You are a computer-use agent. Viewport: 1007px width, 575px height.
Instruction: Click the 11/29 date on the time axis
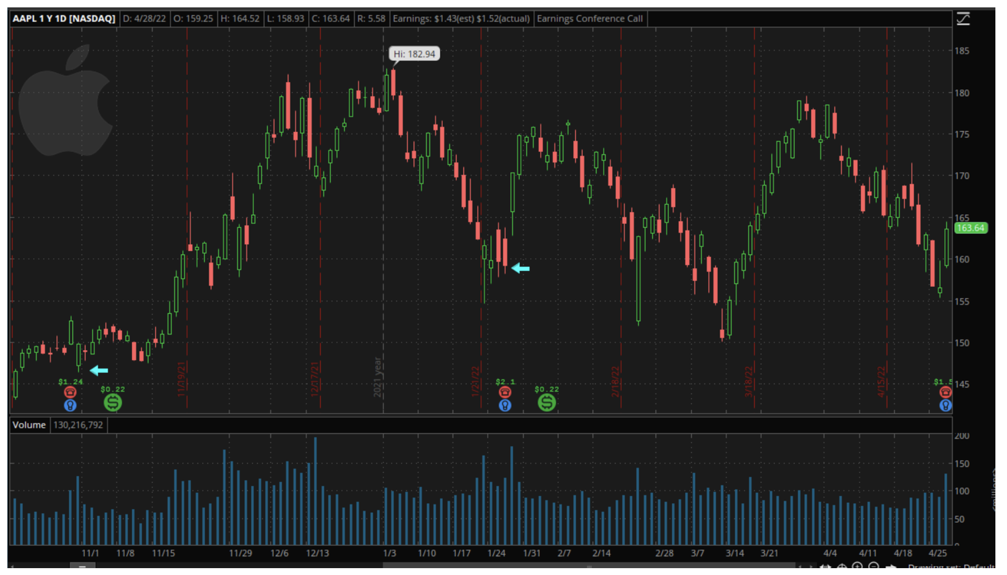[240, 553]
